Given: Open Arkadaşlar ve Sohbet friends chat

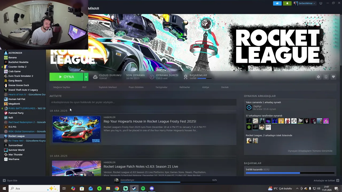Looking at the screenshot, I should (326, 181).
